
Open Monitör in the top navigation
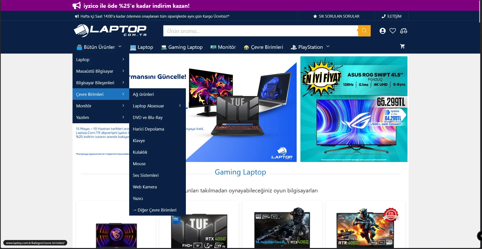coord(227,47)
